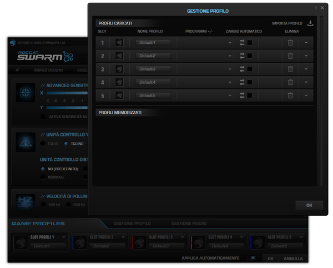Open the Slot Profili 3 dropdown

(x=182, y=237)
